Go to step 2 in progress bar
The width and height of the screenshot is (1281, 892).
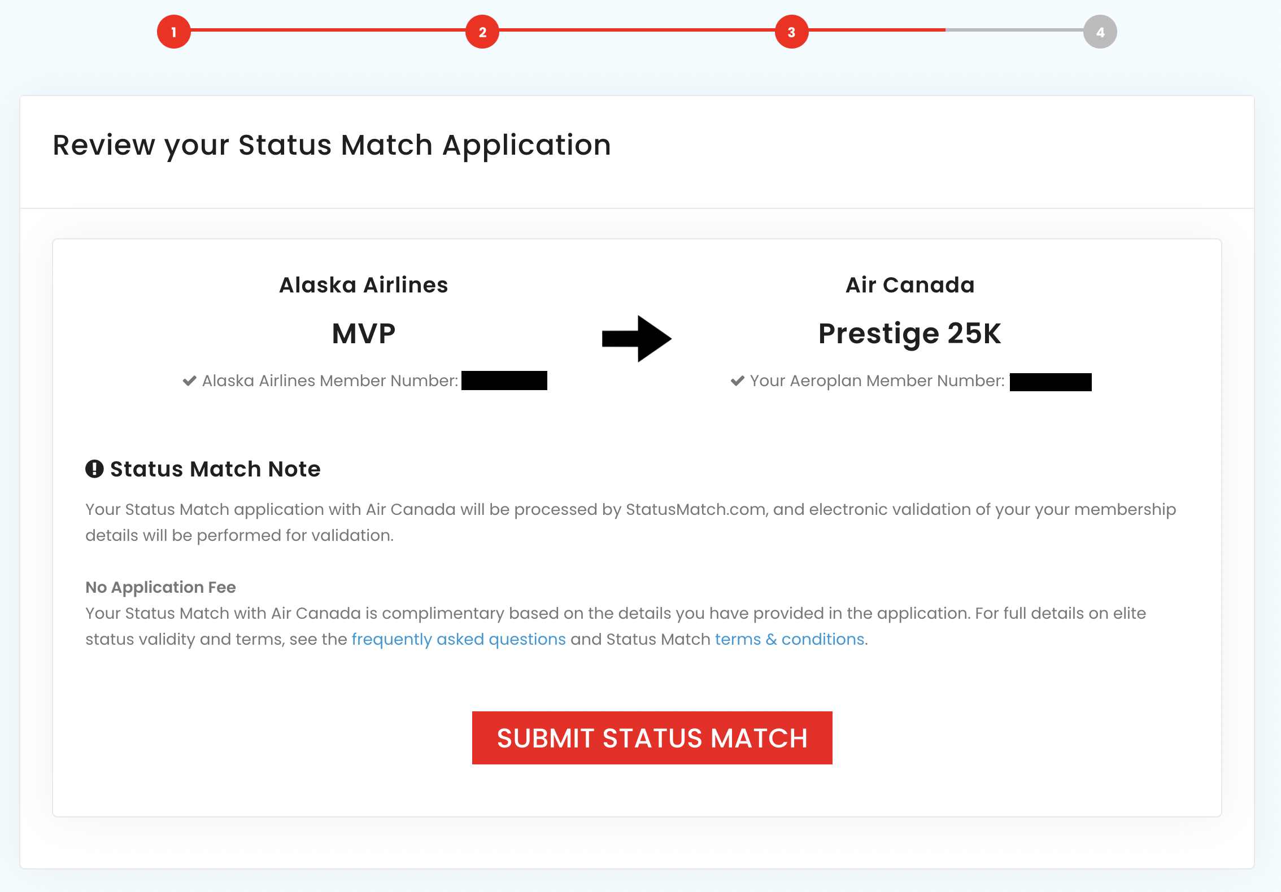coord(482,32)
